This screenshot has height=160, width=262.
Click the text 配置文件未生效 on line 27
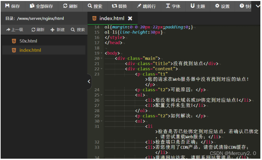tap(173, 105)
